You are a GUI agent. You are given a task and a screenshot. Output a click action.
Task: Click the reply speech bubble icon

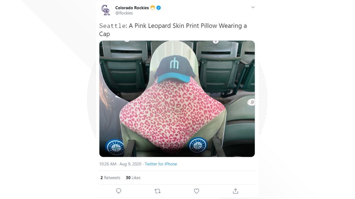tap(119, 191)
